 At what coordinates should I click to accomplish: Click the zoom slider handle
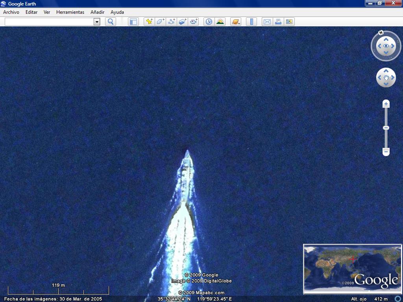click(386, 128)
